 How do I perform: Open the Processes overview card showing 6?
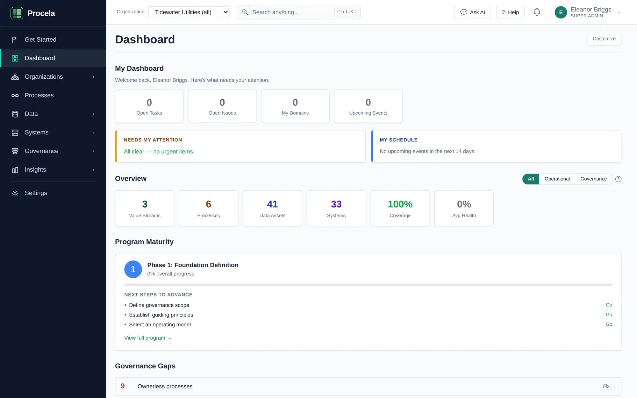208,208
